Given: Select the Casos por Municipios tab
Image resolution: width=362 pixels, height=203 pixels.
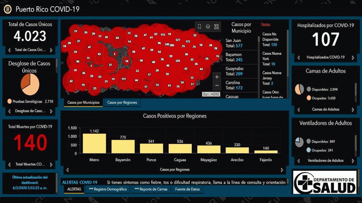Looking at the screenshot, I should (x=83, y=103).
